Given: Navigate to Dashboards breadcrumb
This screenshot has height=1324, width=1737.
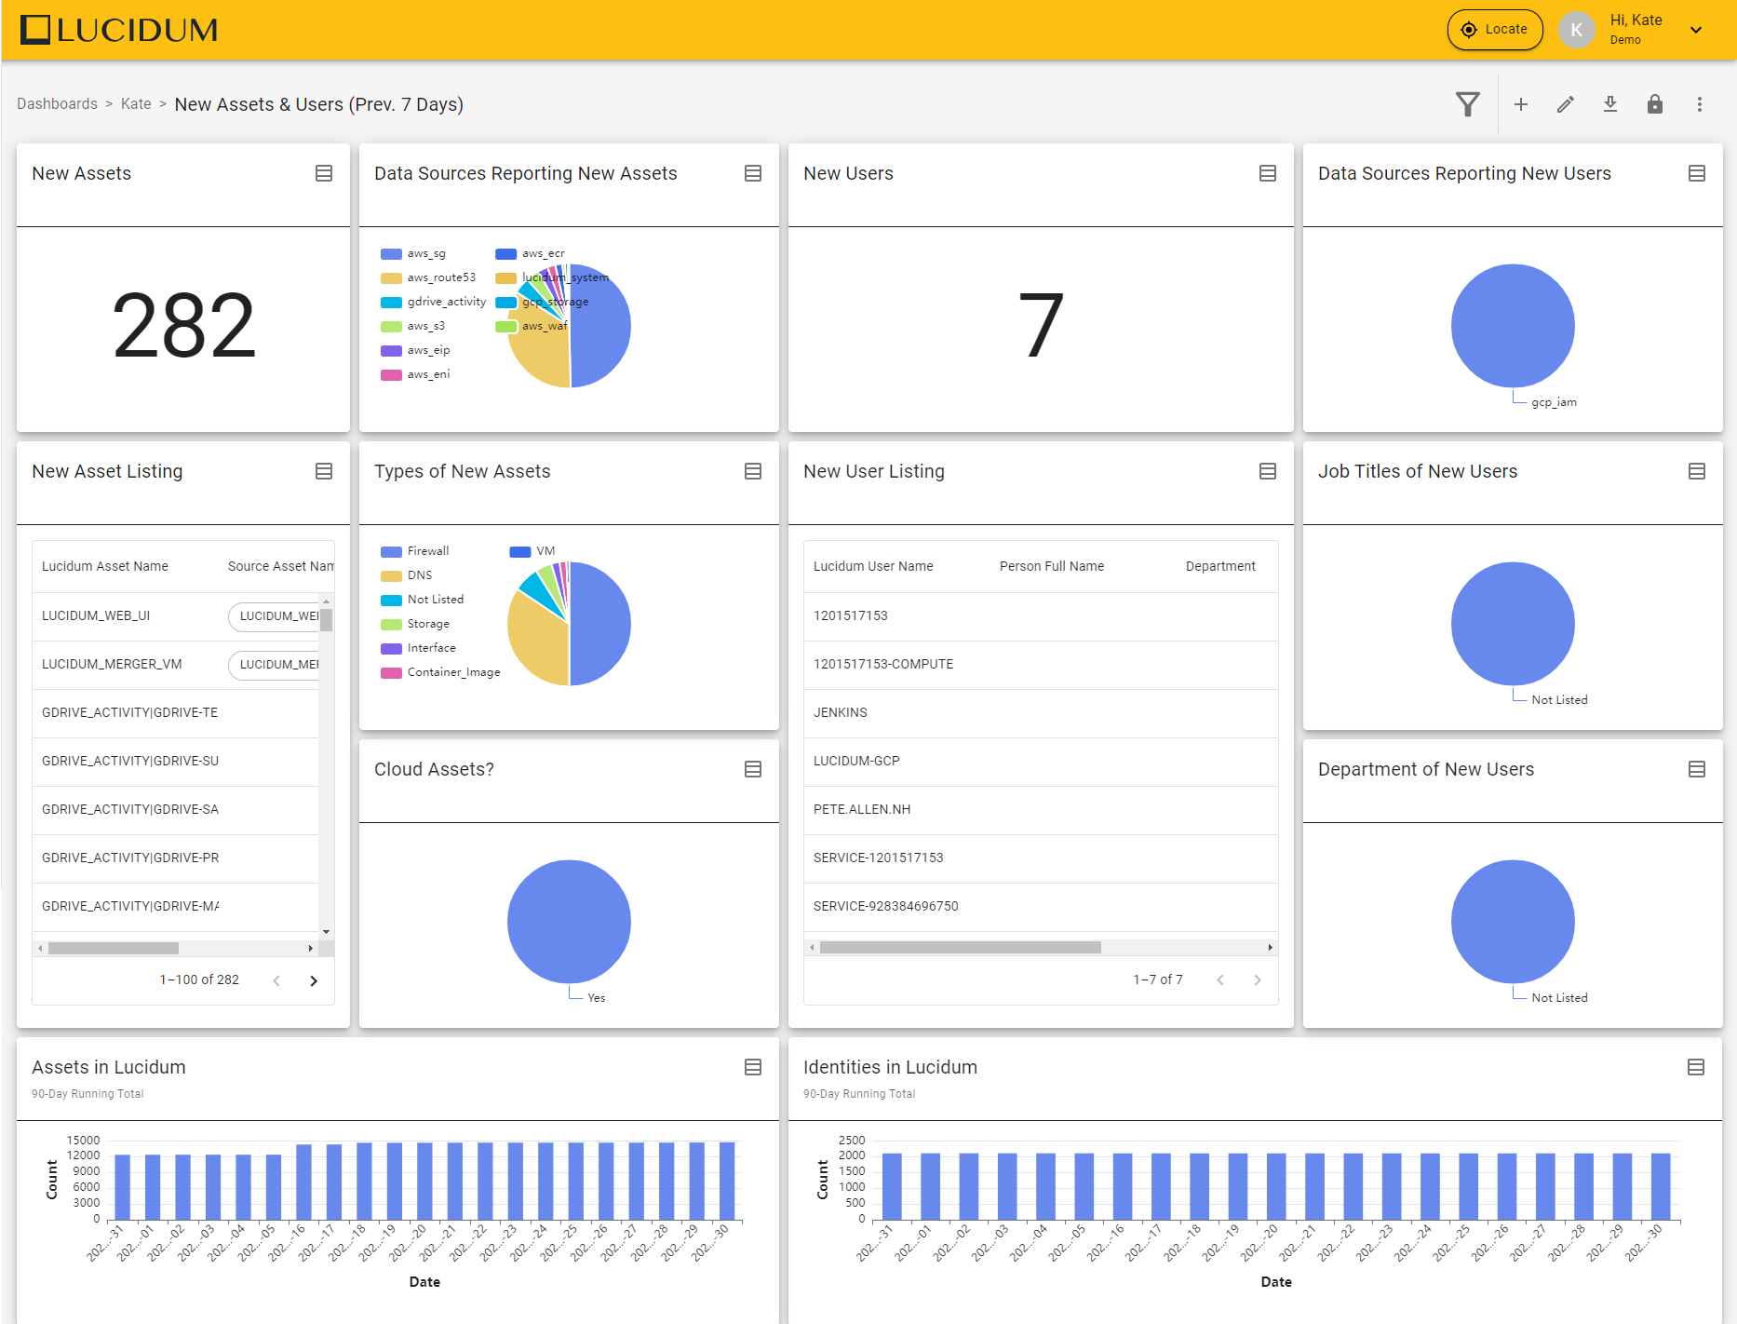Looking at the screenshot, I should (57, 104).
